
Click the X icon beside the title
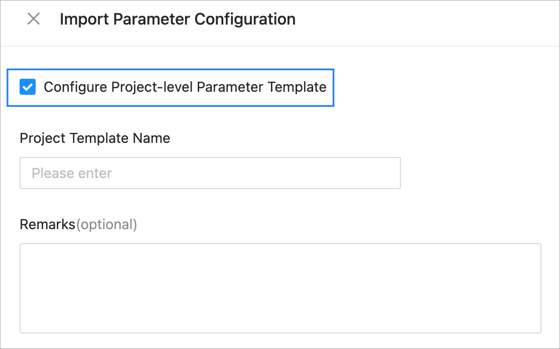[x=34, y=19]
